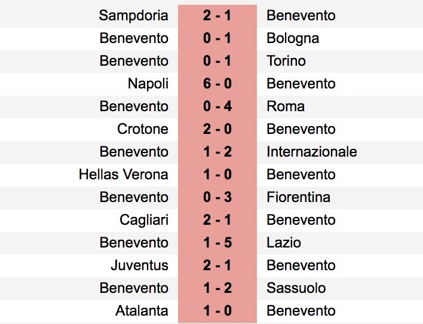Select the Torino team name

coord(286,61)
